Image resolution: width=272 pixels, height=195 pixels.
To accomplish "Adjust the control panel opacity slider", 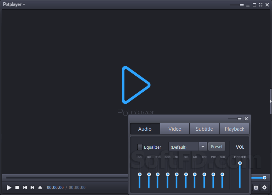I will [235, 119].
